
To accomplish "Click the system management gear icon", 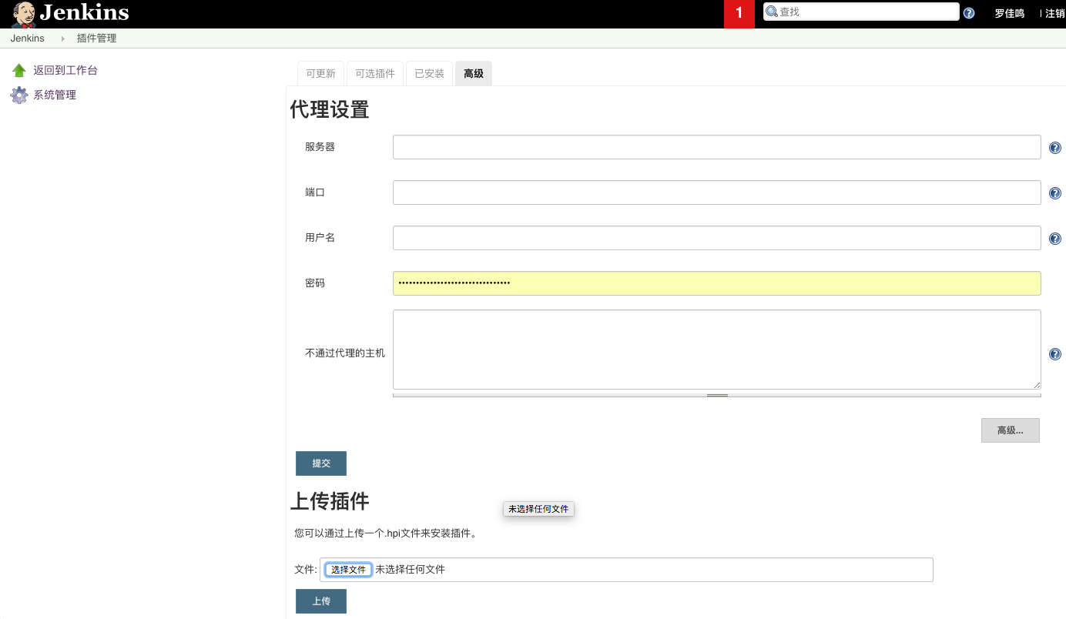I will point(19,95).
